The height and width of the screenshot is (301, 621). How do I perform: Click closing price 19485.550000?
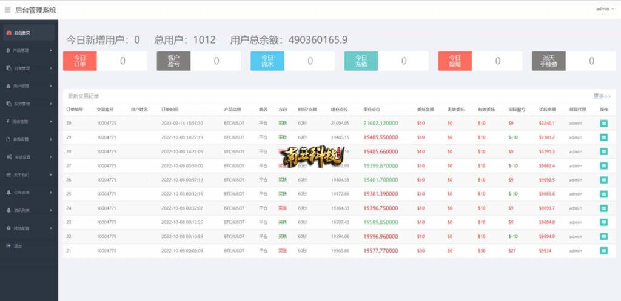point(381,137)
